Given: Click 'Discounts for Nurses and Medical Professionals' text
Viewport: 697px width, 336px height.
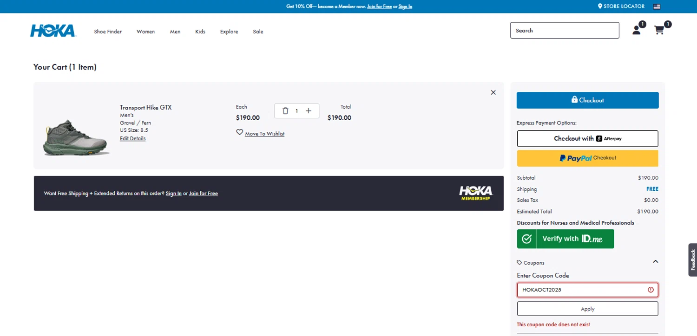Looking at the screenshot, I should point(575,223).
